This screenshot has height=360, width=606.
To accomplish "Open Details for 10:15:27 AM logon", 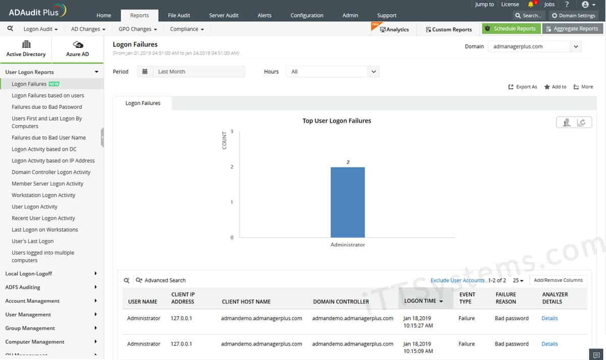I will tap(549, 318).
